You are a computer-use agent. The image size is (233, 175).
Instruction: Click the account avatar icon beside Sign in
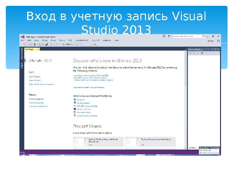[x=218, y=41]
